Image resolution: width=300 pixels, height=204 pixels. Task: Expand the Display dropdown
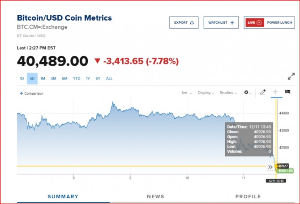click(206, 93)
